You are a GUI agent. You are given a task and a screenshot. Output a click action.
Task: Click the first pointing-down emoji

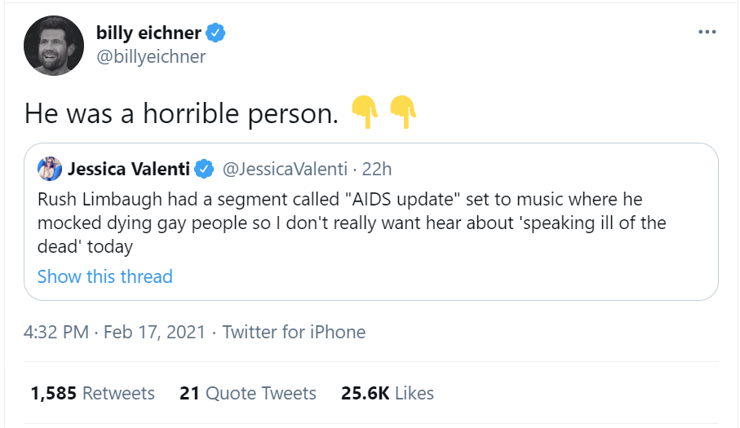(364, 112)
